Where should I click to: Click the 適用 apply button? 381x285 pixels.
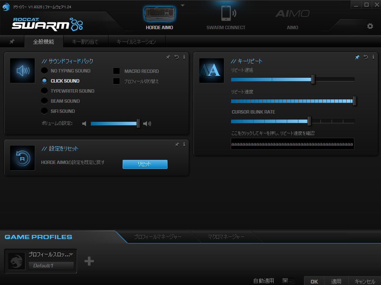point(336,281)
